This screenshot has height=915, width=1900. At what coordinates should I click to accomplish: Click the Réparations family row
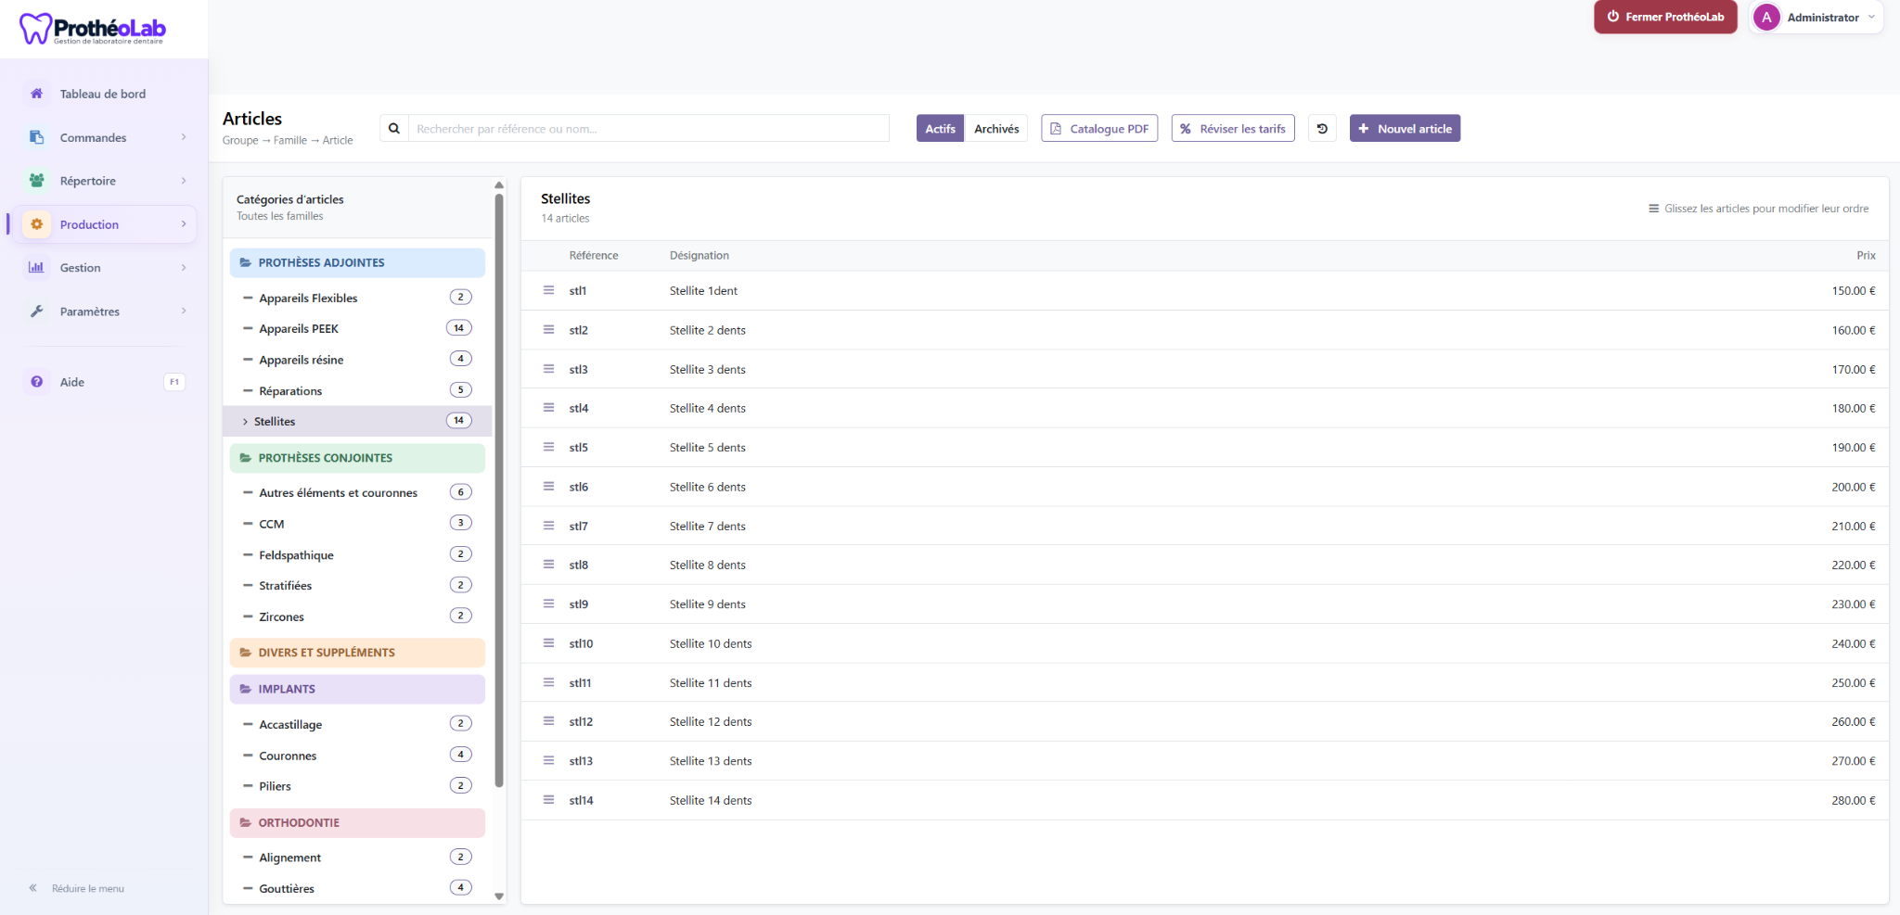coord(357,390)
